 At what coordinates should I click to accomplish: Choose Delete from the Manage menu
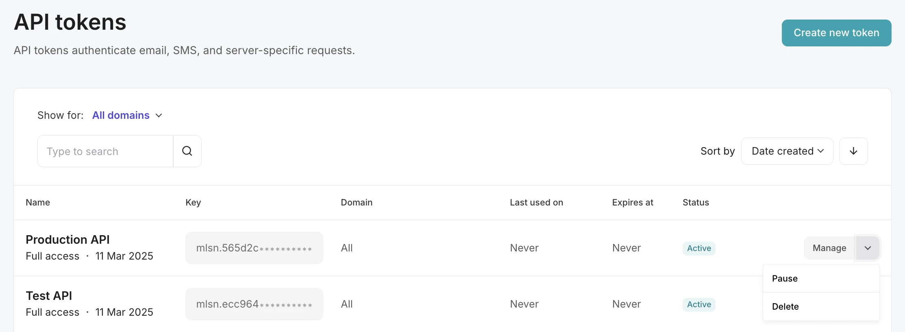[785, 306]
